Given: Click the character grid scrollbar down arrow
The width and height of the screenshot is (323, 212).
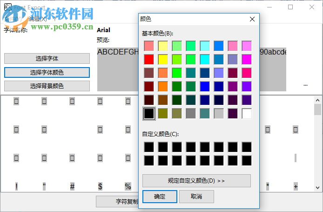Looking at the screenshot, I should (x=317, y=187).
